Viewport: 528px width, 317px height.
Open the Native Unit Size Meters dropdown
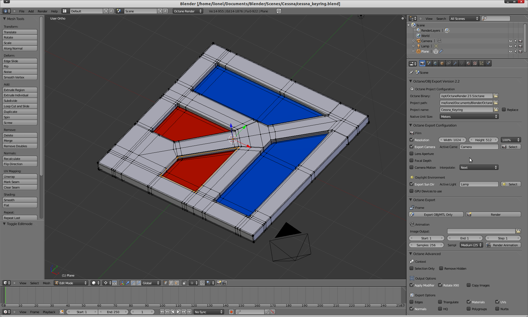point(469,117)
